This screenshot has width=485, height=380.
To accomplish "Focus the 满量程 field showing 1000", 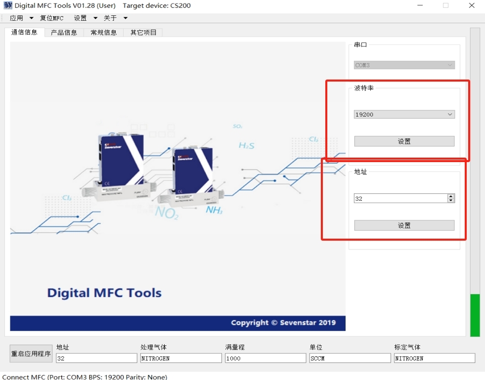I will 265,358.
